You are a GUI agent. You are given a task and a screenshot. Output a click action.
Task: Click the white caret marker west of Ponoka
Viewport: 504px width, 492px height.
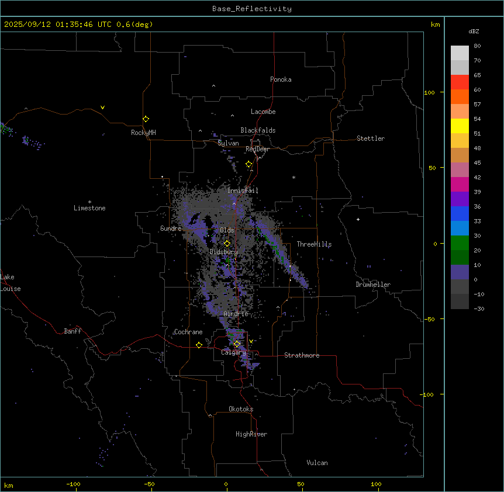[x=213, y=86]
